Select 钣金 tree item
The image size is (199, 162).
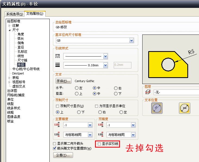coord(10,121)
